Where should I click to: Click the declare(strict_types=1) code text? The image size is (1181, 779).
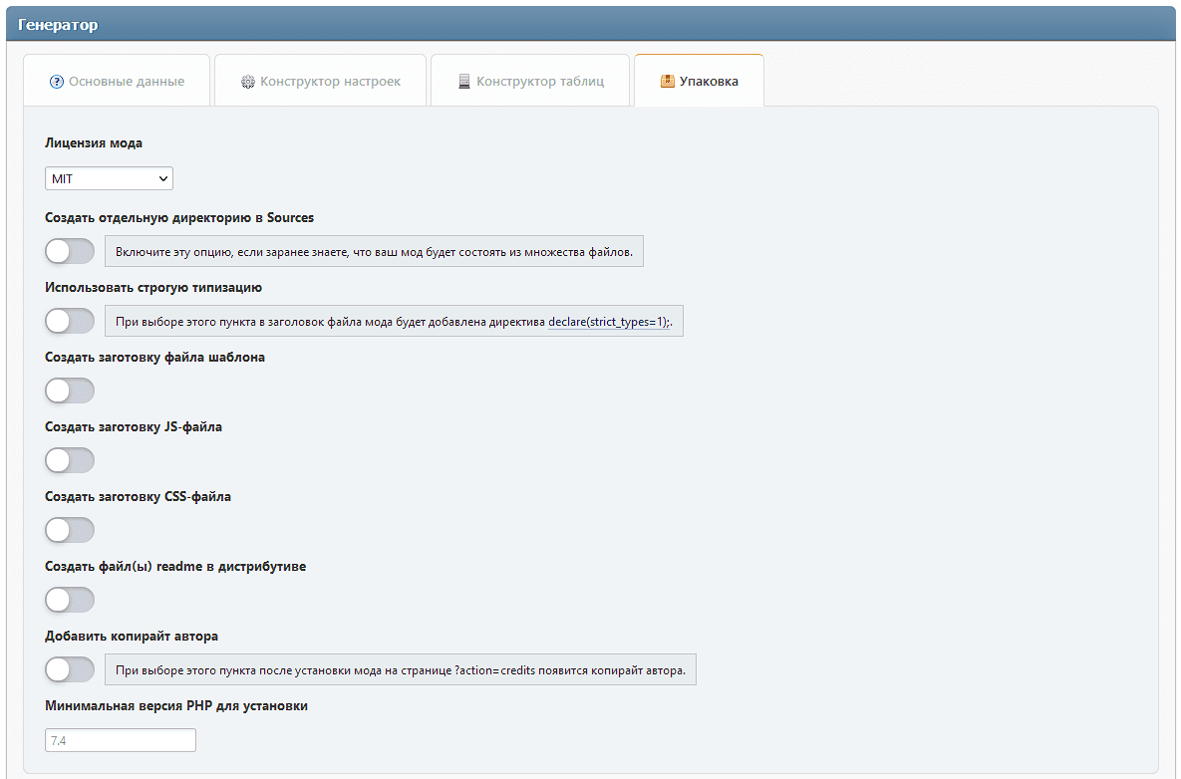tap(609, 322)
